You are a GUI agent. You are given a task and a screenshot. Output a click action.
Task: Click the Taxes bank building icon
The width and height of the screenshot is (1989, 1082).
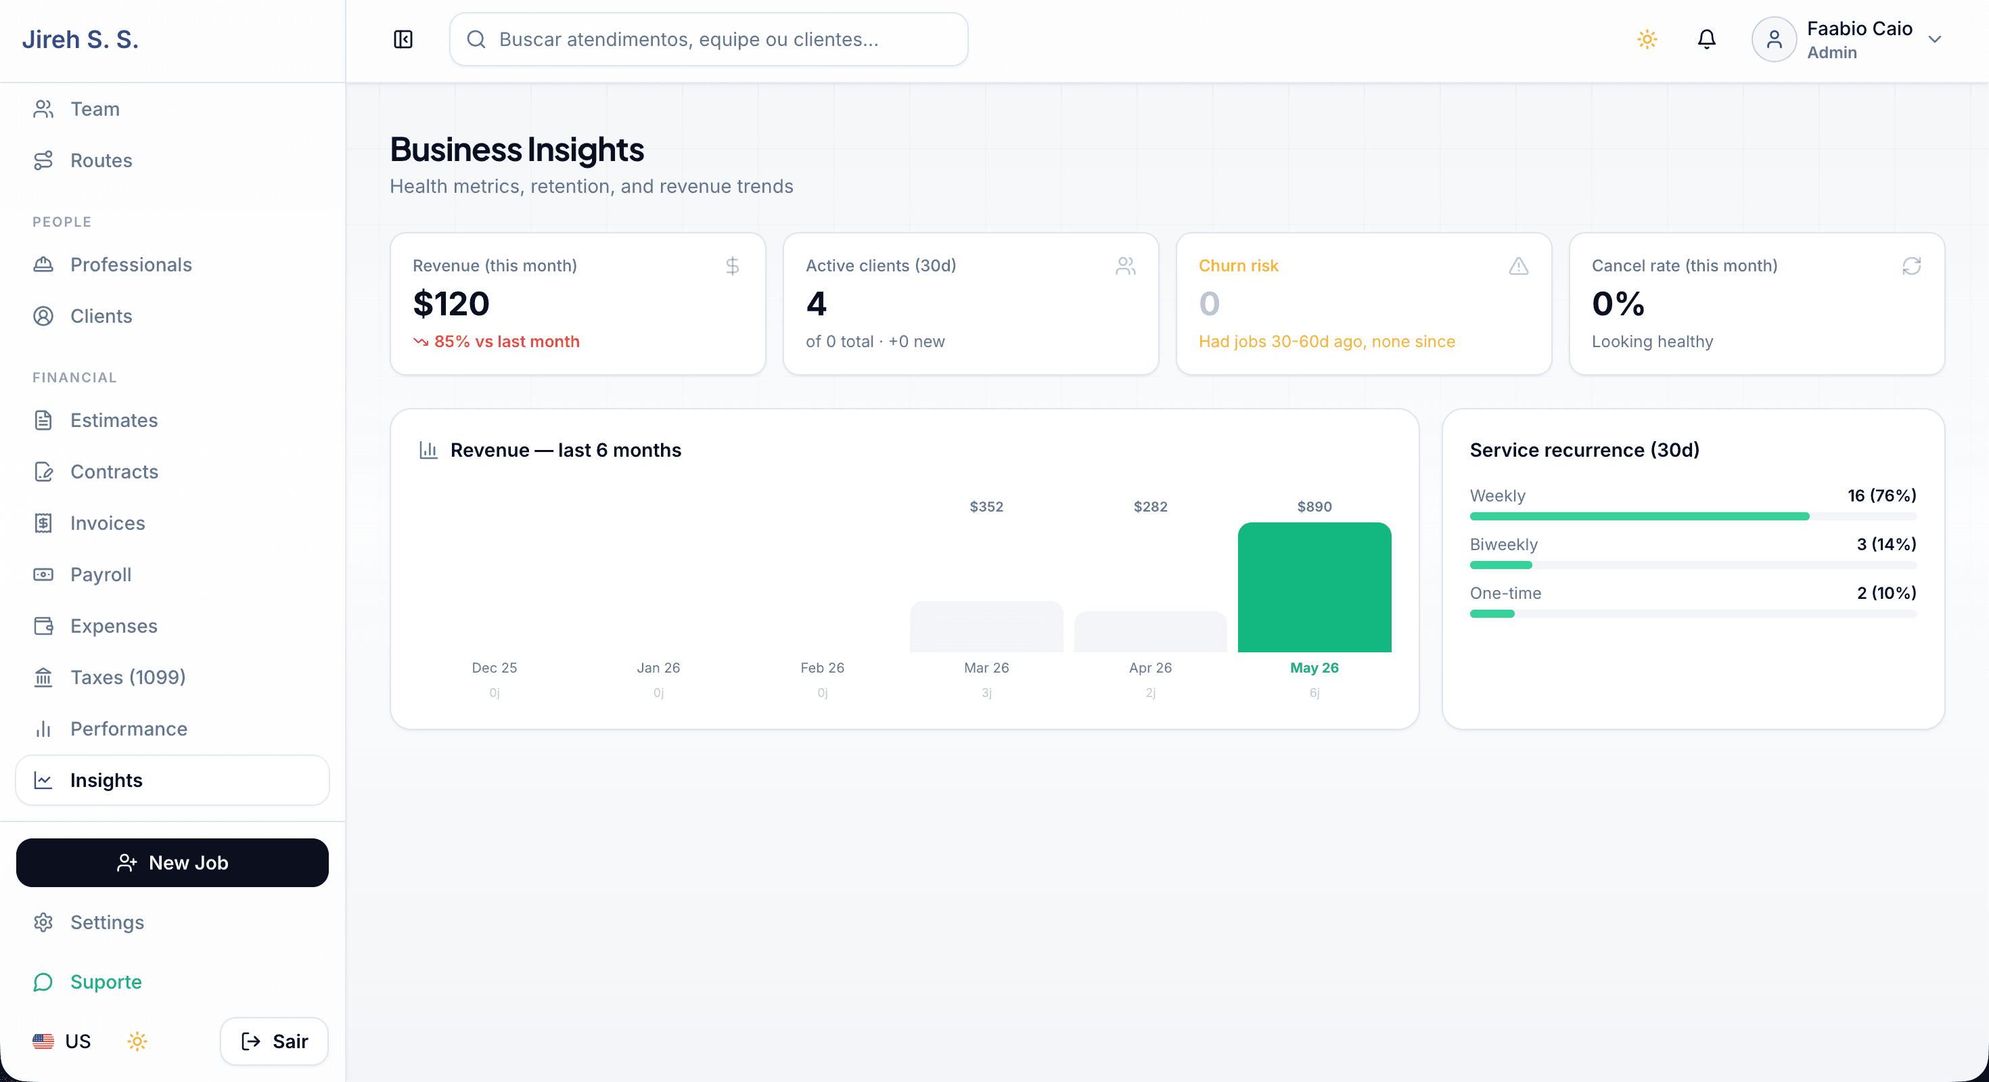pos(43,677)
